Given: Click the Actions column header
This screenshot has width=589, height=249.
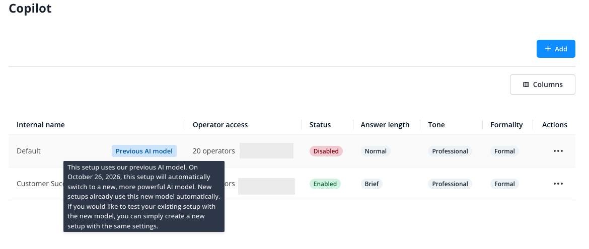Looking at the screenshot, I should pos(554,125).
